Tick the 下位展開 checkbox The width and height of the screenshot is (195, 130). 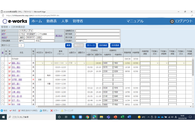click(x=39, y=34)
